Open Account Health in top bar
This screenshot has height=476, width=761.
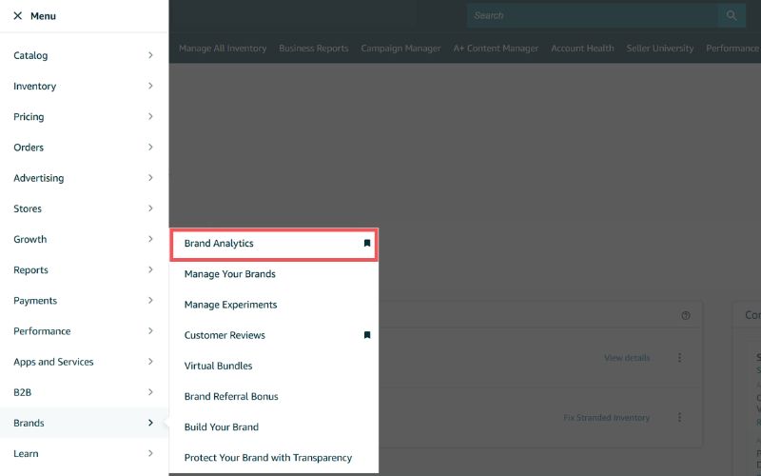pos(582,49)
